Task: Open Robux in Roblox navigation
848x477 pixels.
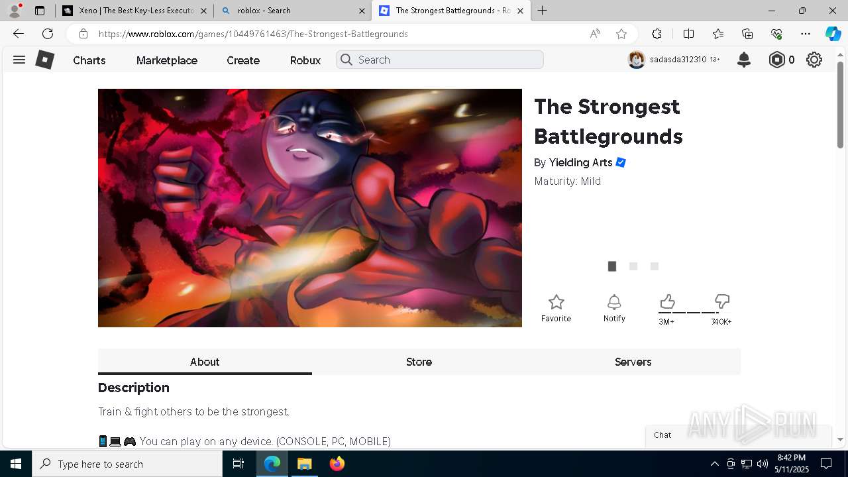Action: [x=305, y=60]
